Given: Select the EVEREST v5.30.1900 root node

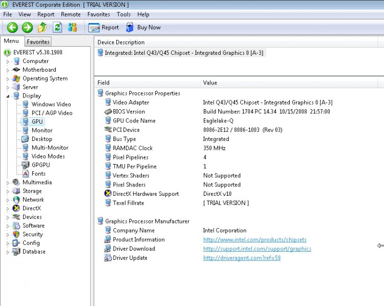Looking at the screenshot, I should [38, 52].
